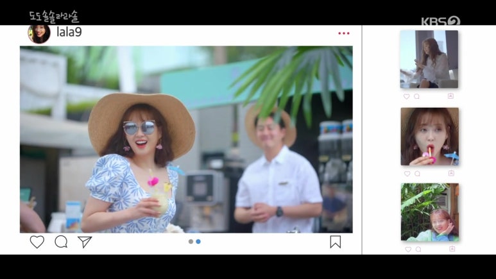Image resolution: width=496 pixels, height=279 pixels.
Task: Open comments with the speech bubble icon
Action: coord(61,242)
